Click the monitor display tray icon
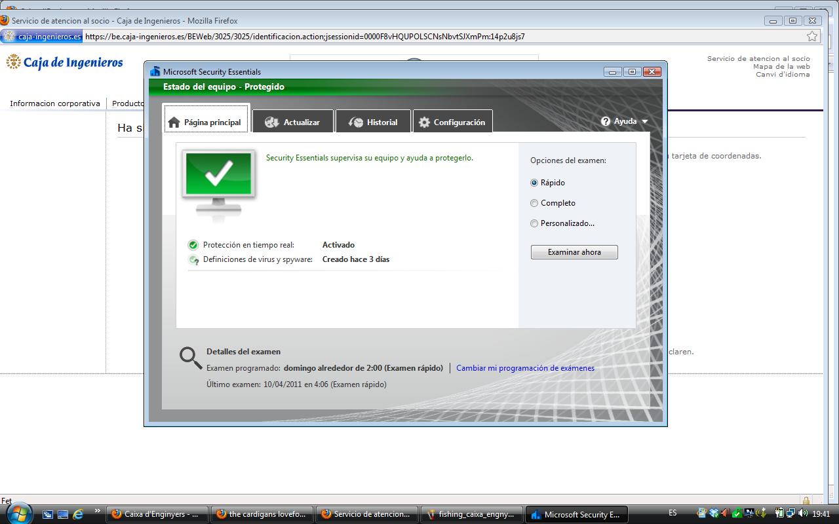Viewport: 839px width, 524px height. point(750,513)
